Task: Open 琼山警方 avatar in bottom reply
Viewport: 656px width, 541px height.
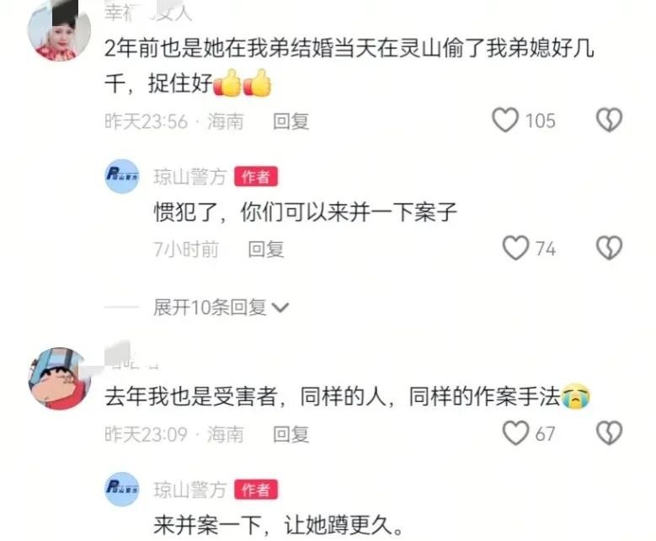Action: coord(122,489)
